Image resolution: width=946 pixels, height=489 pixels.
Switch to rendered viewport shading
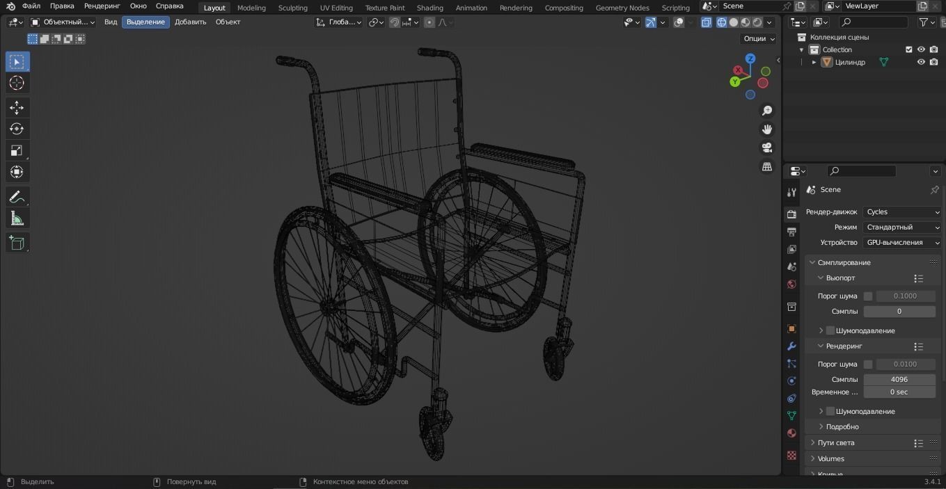pyautogui.click(x=758, y=22)
